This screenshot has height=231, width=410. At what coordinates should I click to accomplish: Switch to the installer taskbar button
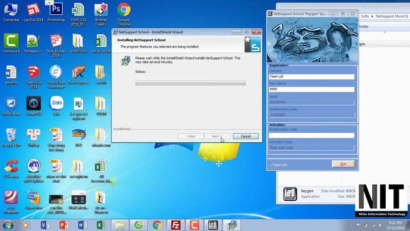click(231, 225)
